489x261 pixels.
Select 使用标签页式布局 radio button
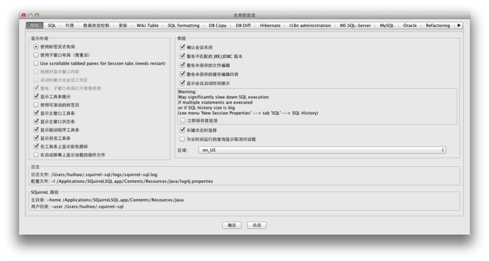36,46
